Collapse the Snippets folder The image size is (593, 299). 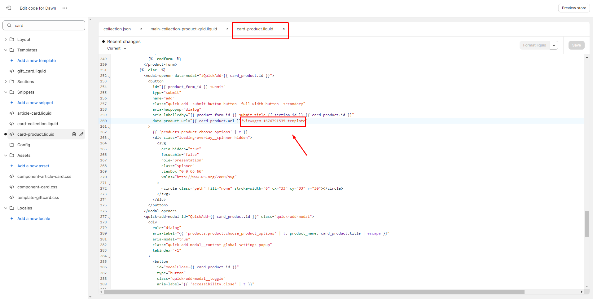6,92
